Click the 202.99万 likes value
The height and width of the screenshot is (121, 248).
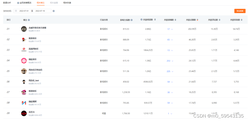tap(192, 29)
